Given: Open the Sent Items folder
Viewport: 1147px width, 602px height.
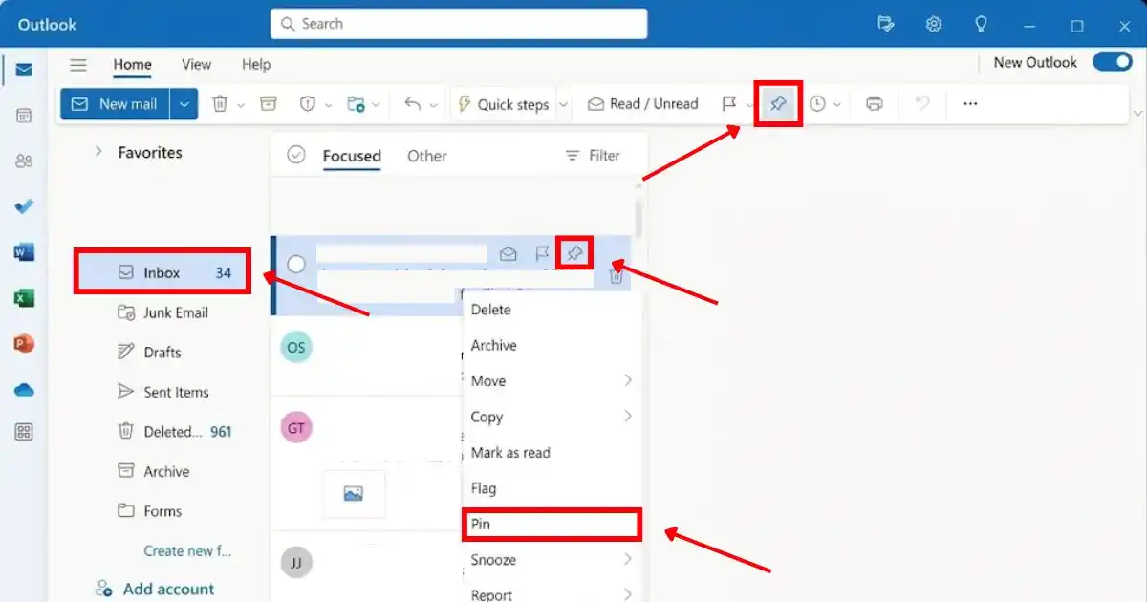Looking at the screenshot, I should coord(162,392).
